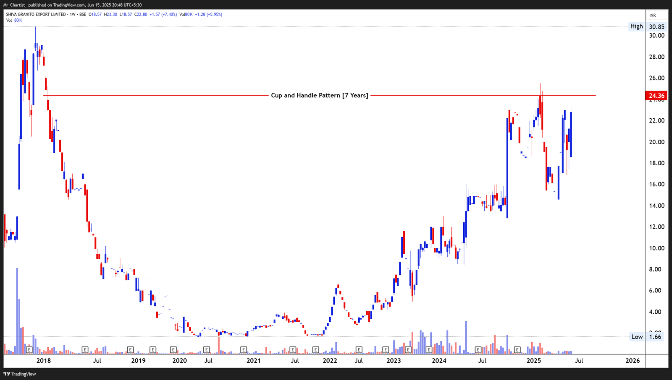
Task: Select the earnings marker above mid-2024 Jul label
Action: (478, 349)
